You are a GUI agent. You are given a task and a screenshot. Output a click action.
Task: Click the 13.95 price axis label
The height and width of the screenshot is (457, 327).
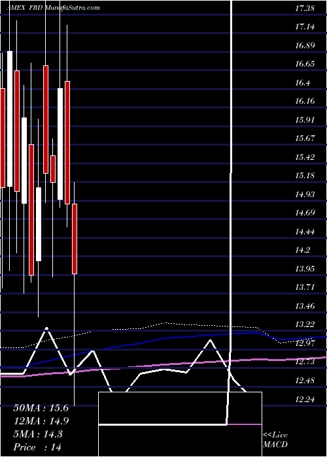(305, 269)
